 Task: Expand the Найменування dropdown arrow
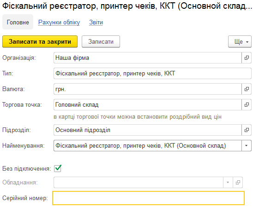point(247,146)
